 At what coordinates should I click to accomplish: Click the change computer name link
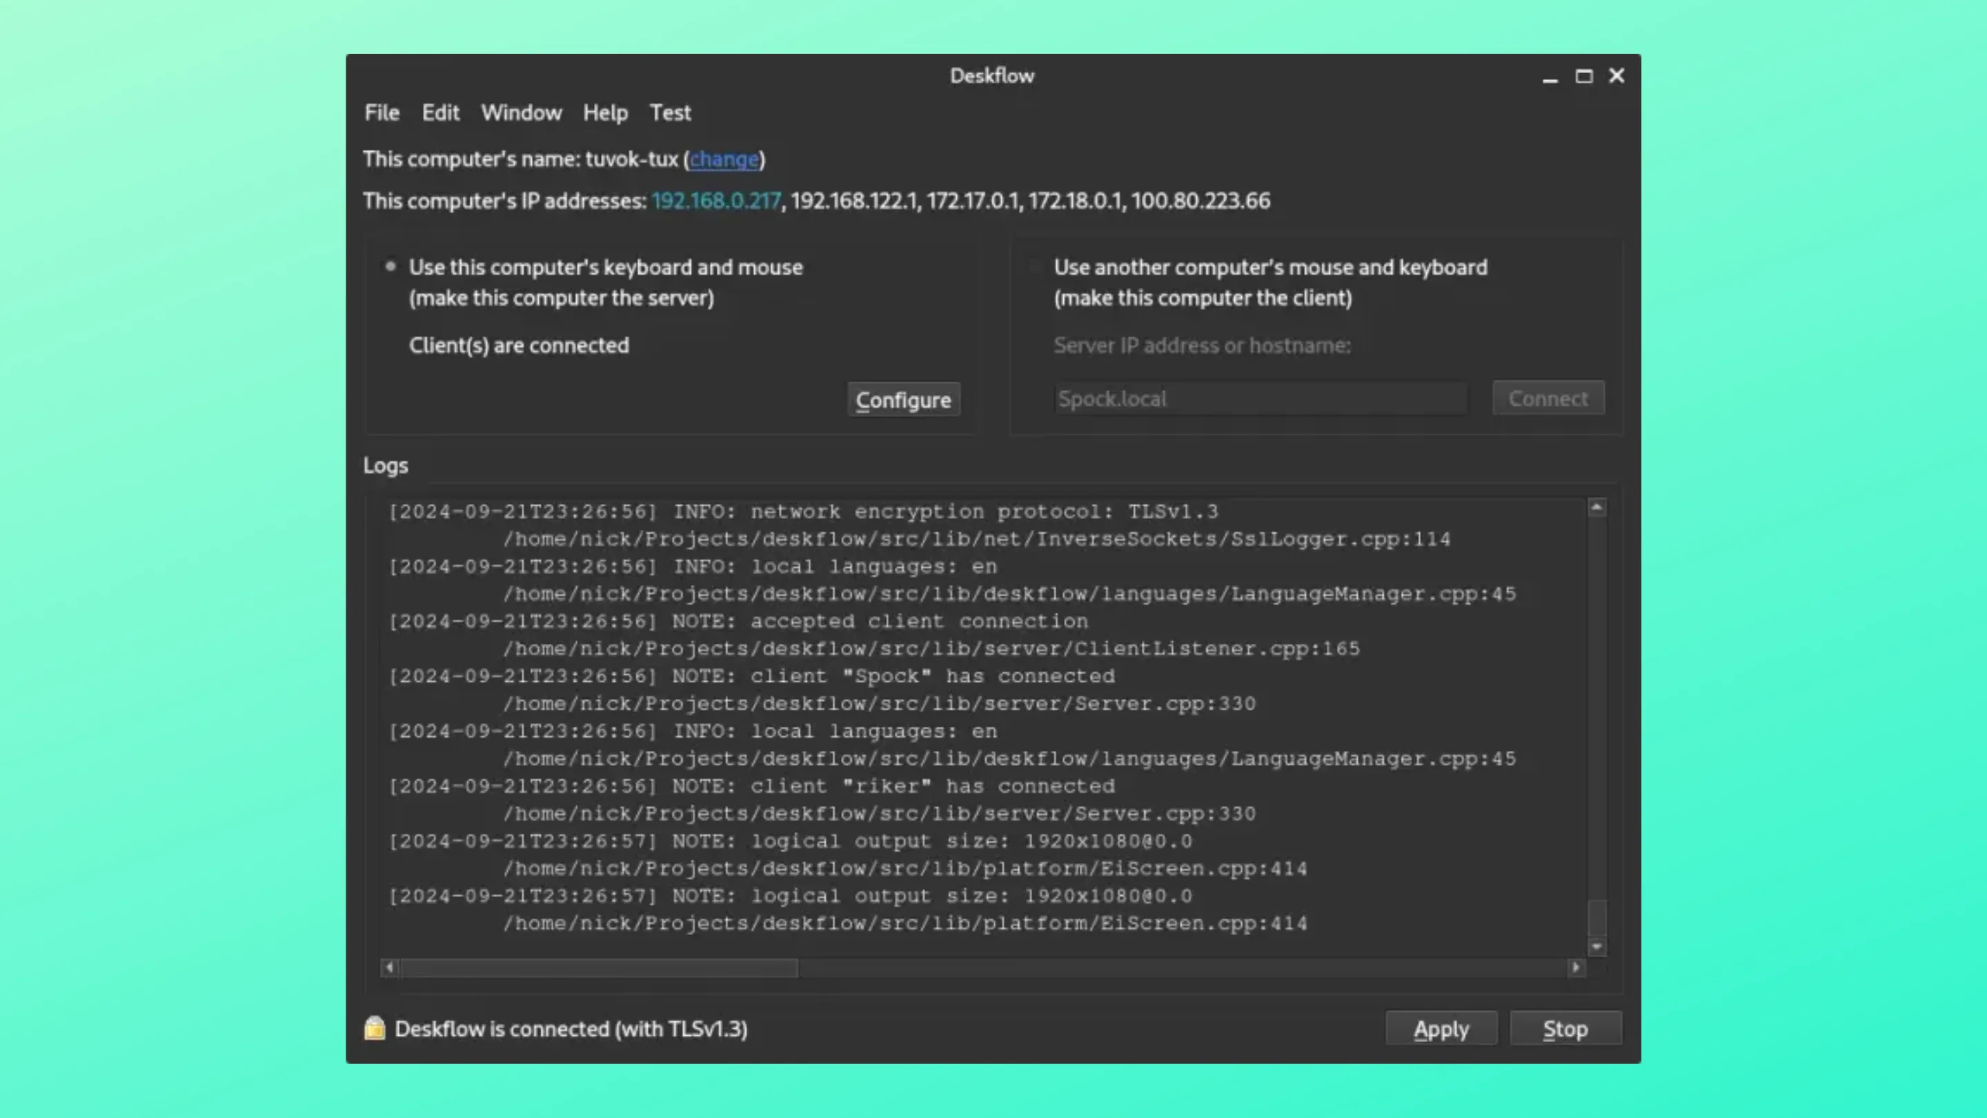tap(724, 159)
